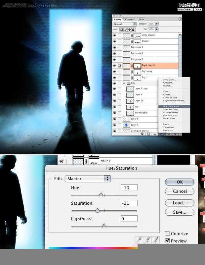Viewport: 205px width, 265px height.
Task: Click the add-to-sample eyedropper icon
Action: (147, 240)
